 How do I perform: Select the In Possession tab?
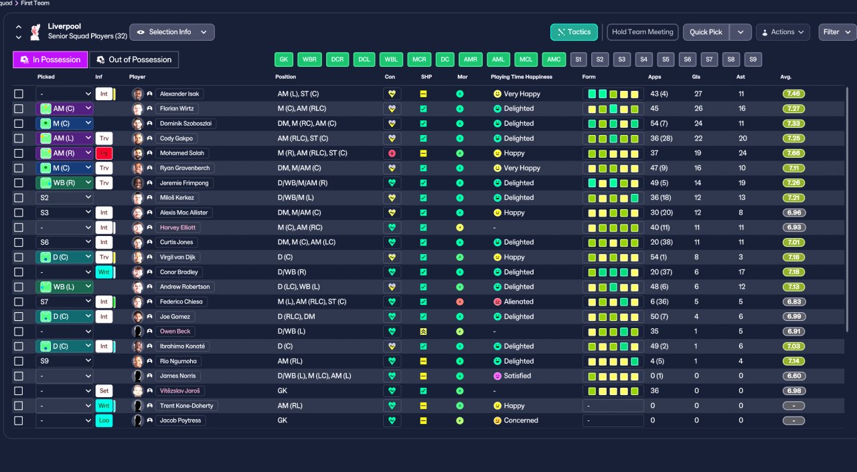(50, 60)
